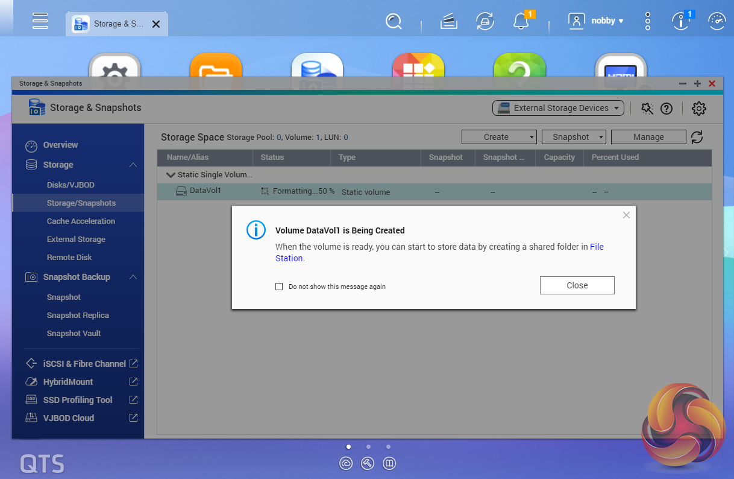Select the DataVol1 volume row
Viewport: 734px width, 479px height.
point(205,191)
